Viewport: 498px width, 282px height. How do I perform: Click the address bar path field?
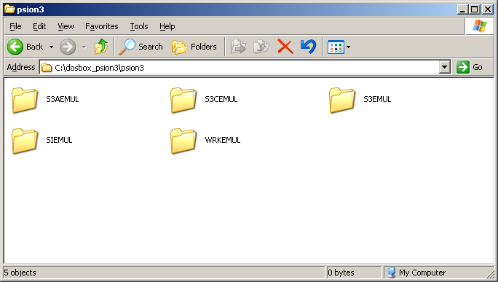[x=240, y=67]
